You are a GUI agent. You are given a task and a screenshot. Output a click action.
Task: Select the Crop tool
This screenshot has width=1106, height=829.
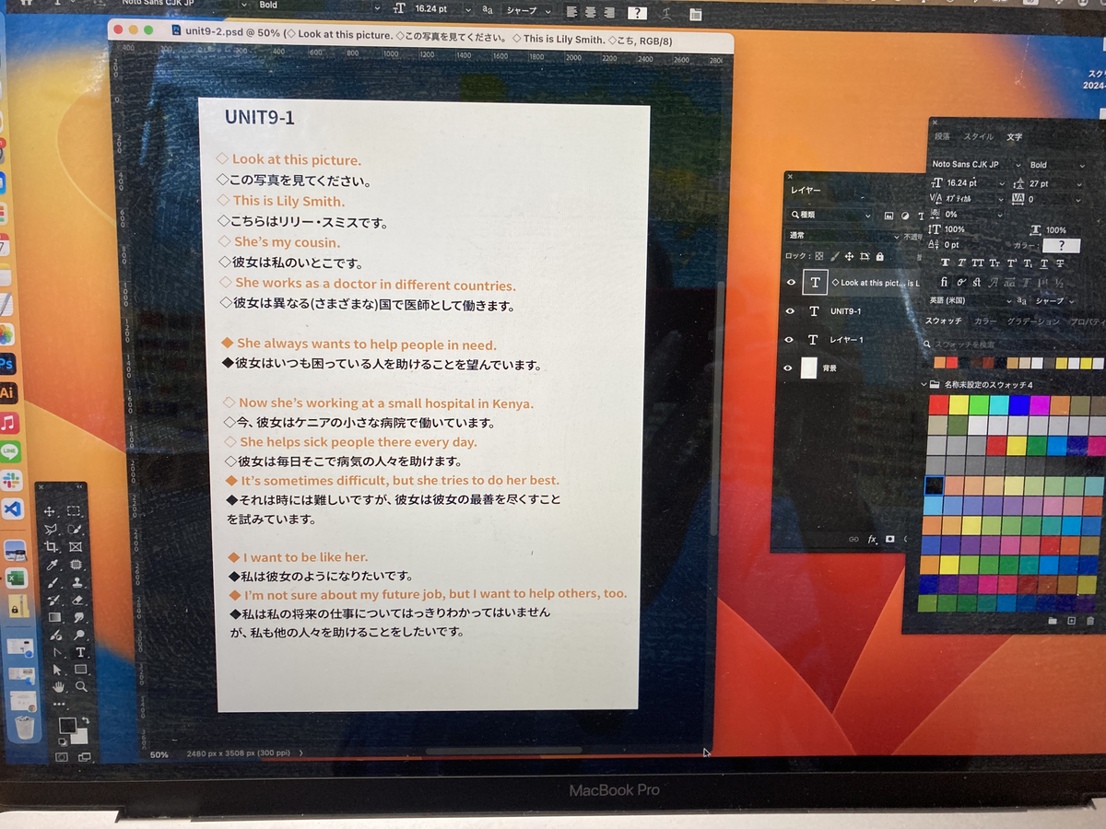(52, 547)
